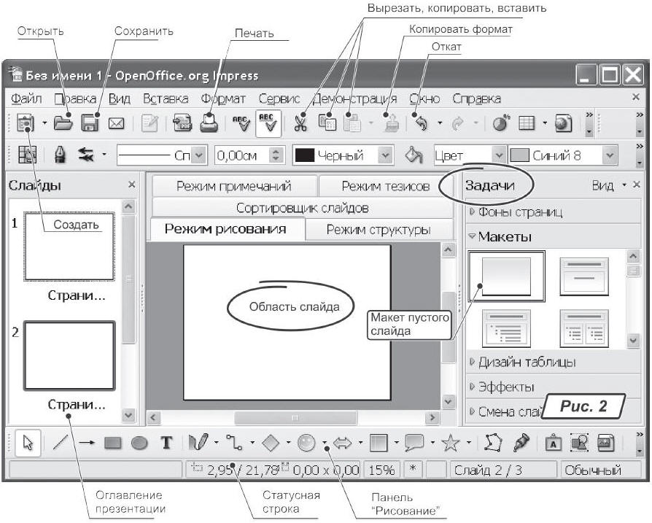The image size is (652, 523).
Task: Open the Синий 8 fill color dropdown
Action: [x=610, y=155]
